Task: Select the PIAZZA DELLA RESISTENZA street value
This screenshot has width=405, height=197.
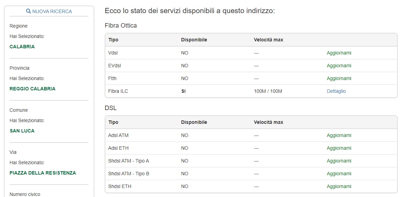Action: pos(43,173)
